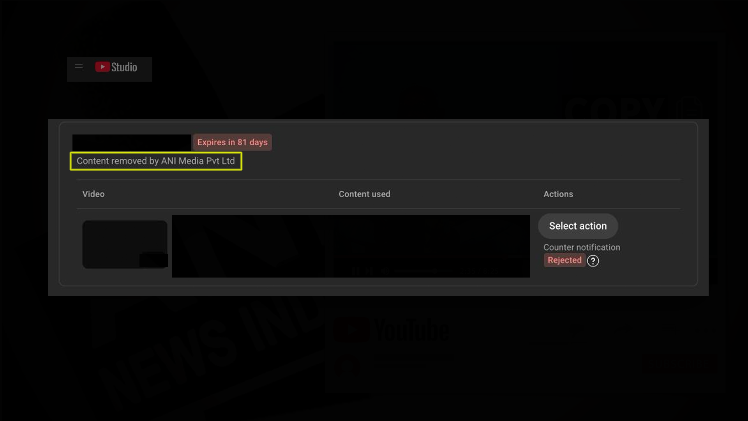
Task: Click the Actions column header
Action: pos(558,194)
